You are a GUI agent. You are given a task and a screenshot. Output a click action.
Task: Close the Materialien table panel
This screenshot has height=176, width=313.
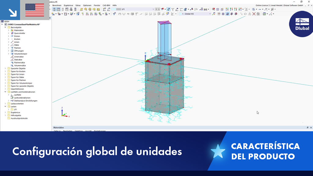point(311,127)
